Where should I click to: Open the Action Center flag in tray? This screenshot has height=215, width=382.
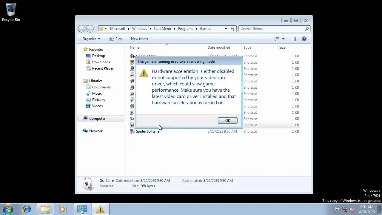coord(337,209)
